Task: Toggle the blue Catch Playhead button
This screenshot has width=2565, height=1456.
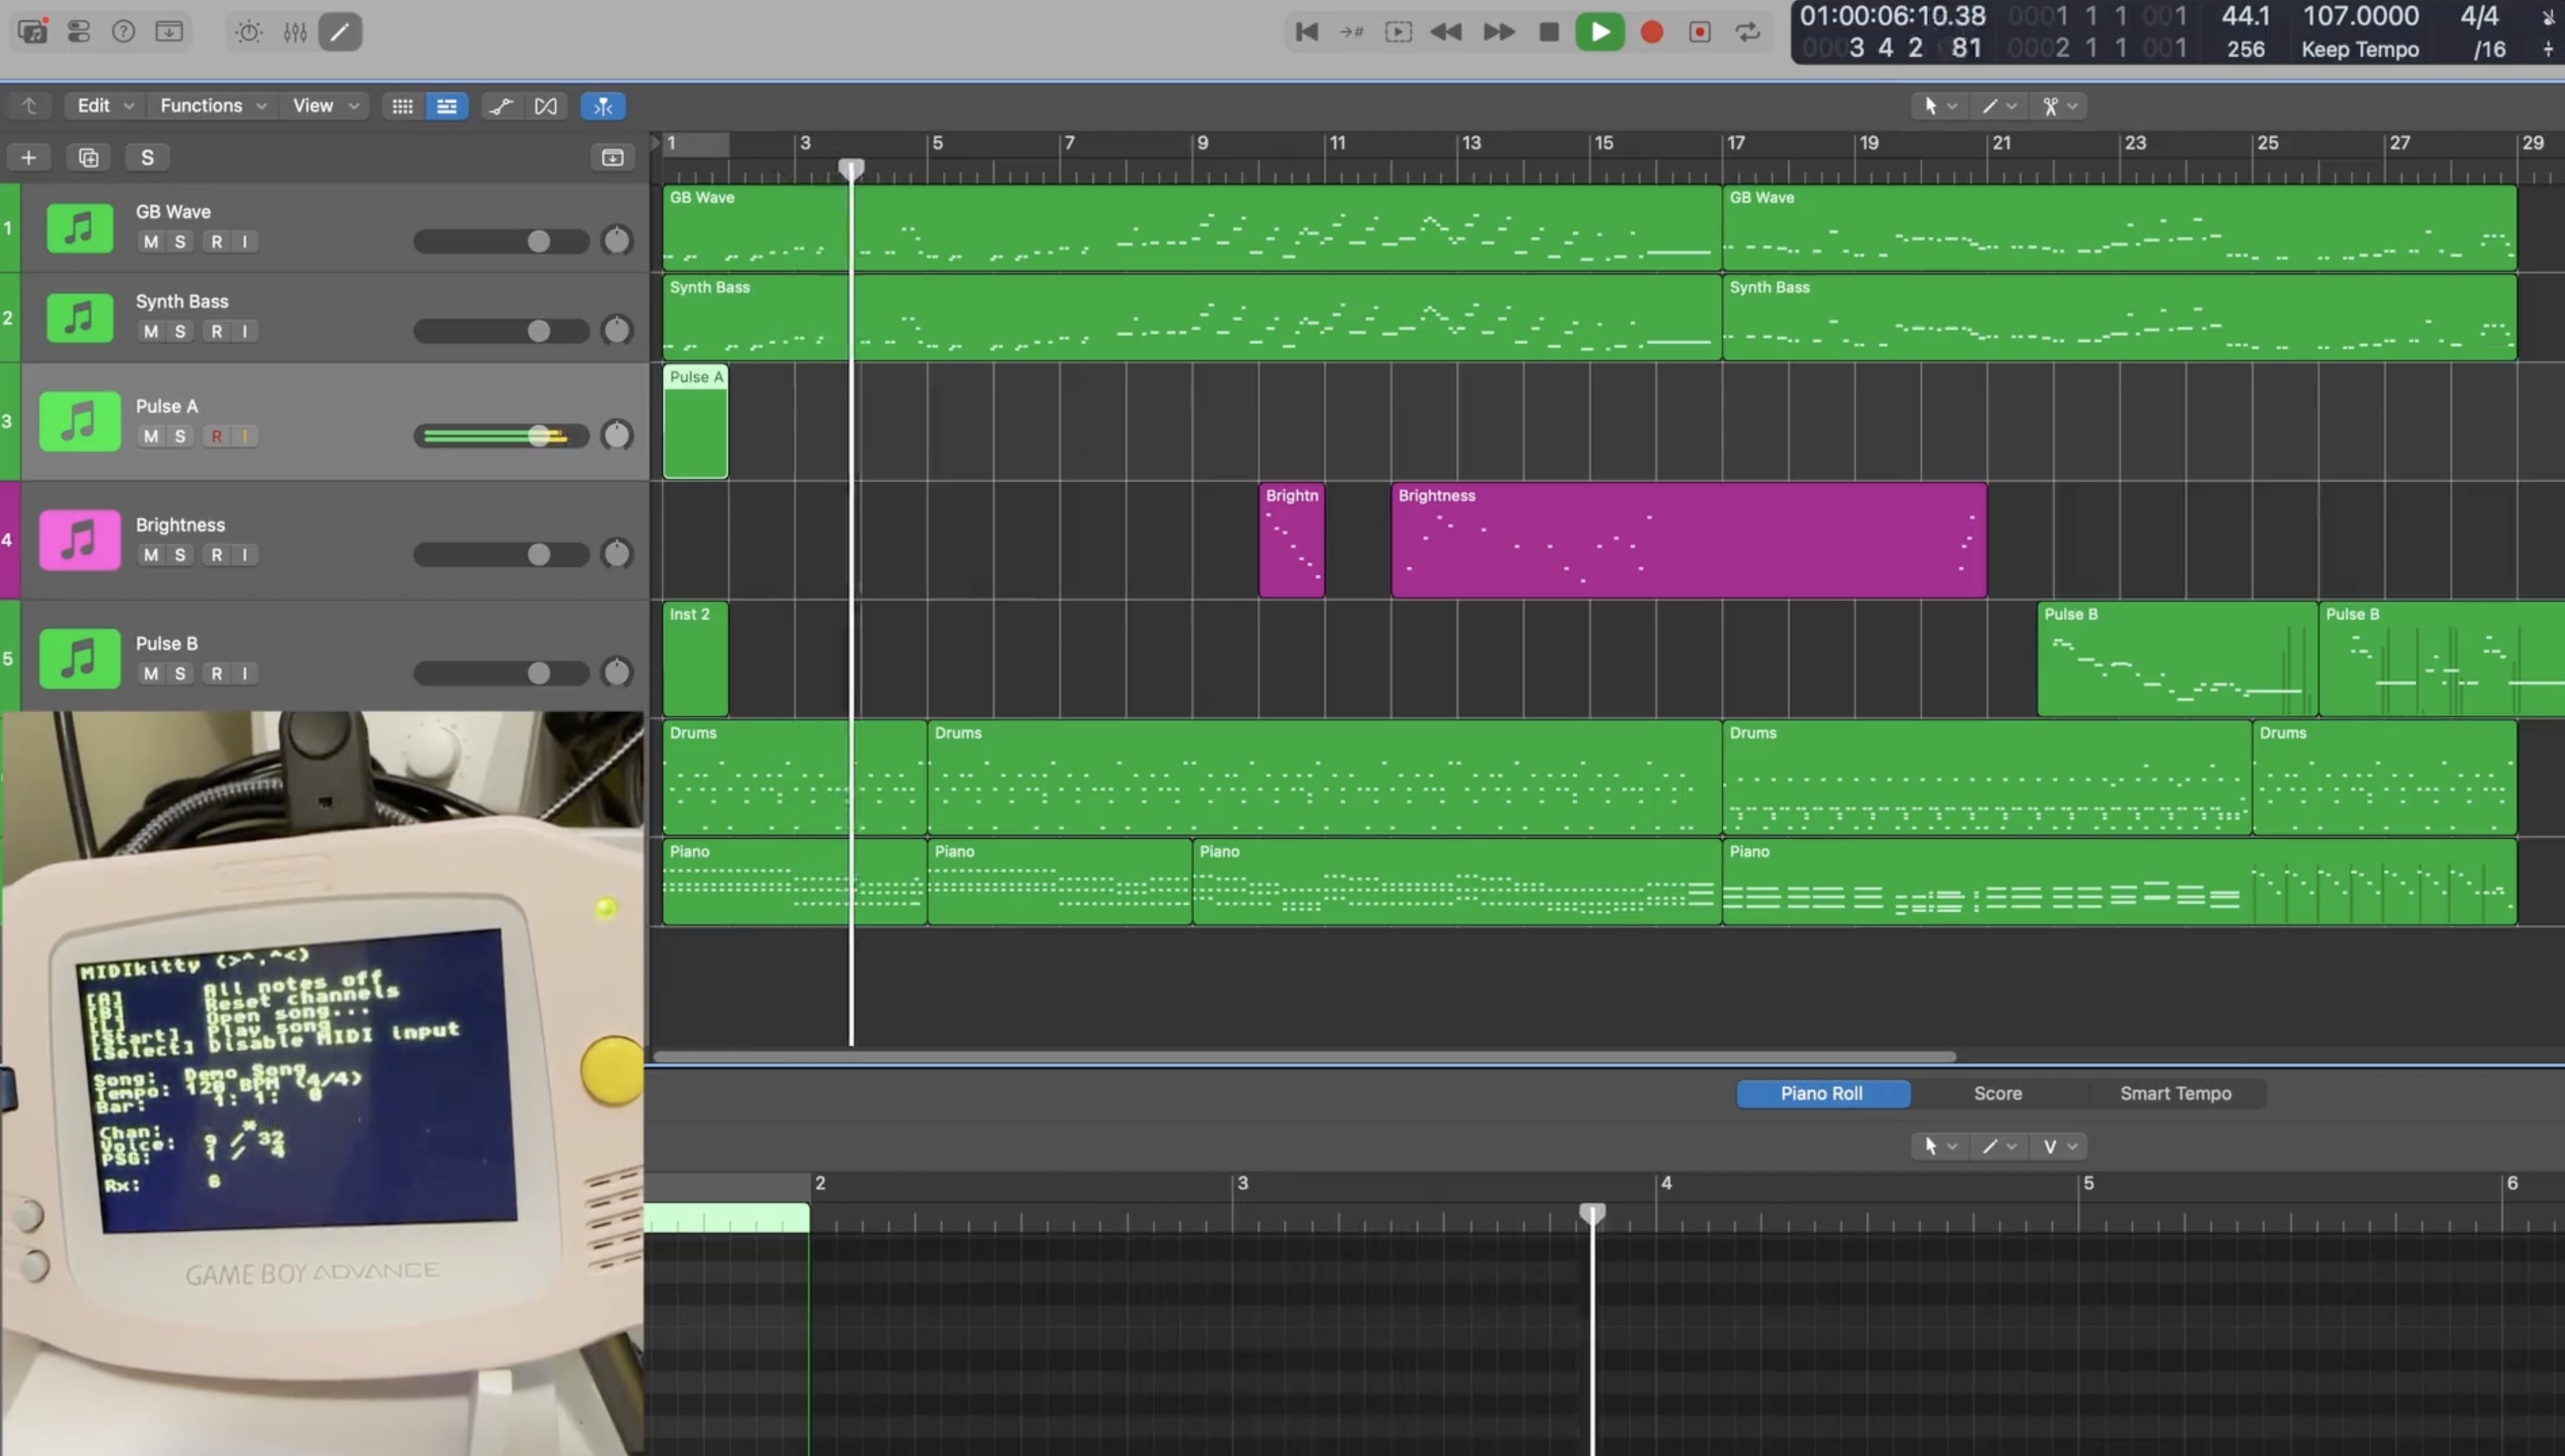Action: coord(603,106)
